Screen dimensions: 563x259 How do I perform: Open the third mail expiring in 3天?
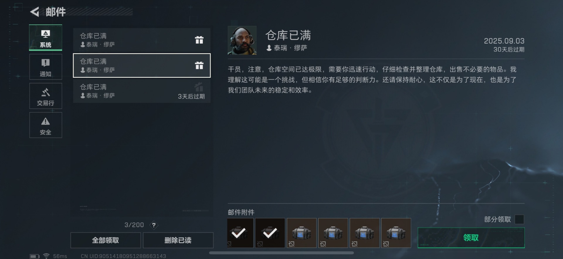coord(142,91)
